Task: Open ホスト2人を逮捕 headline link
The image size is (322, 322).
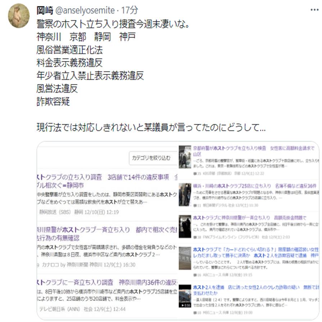Action: tap(256, 290)
